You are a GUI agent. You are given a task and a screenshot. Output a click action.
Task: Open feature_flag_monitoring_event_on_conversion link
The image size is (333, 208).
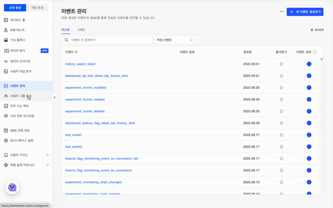pos(99,170)
